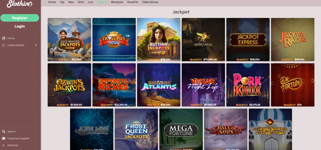This screenshot has height=150, width=321.
Task: Click the Casino Games cube icon
Action: pos(4,45)
